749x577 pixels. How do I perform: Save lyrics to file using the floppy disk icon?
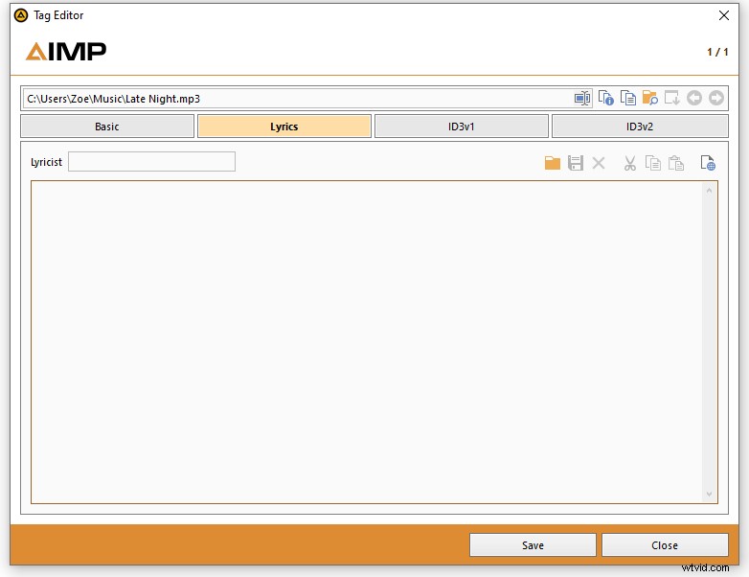[575, 163]
